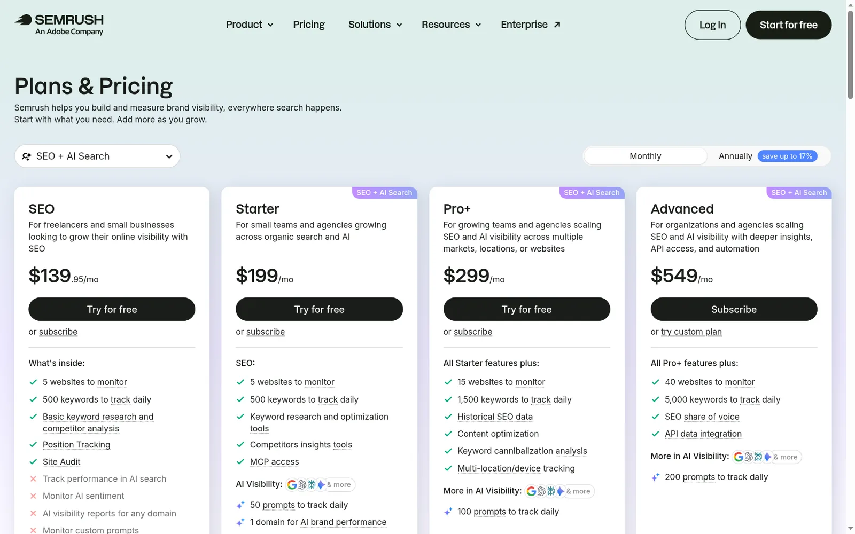Go to Pricing page
Viewport: 855px width, 534px height.
click(x=309, y=25)
